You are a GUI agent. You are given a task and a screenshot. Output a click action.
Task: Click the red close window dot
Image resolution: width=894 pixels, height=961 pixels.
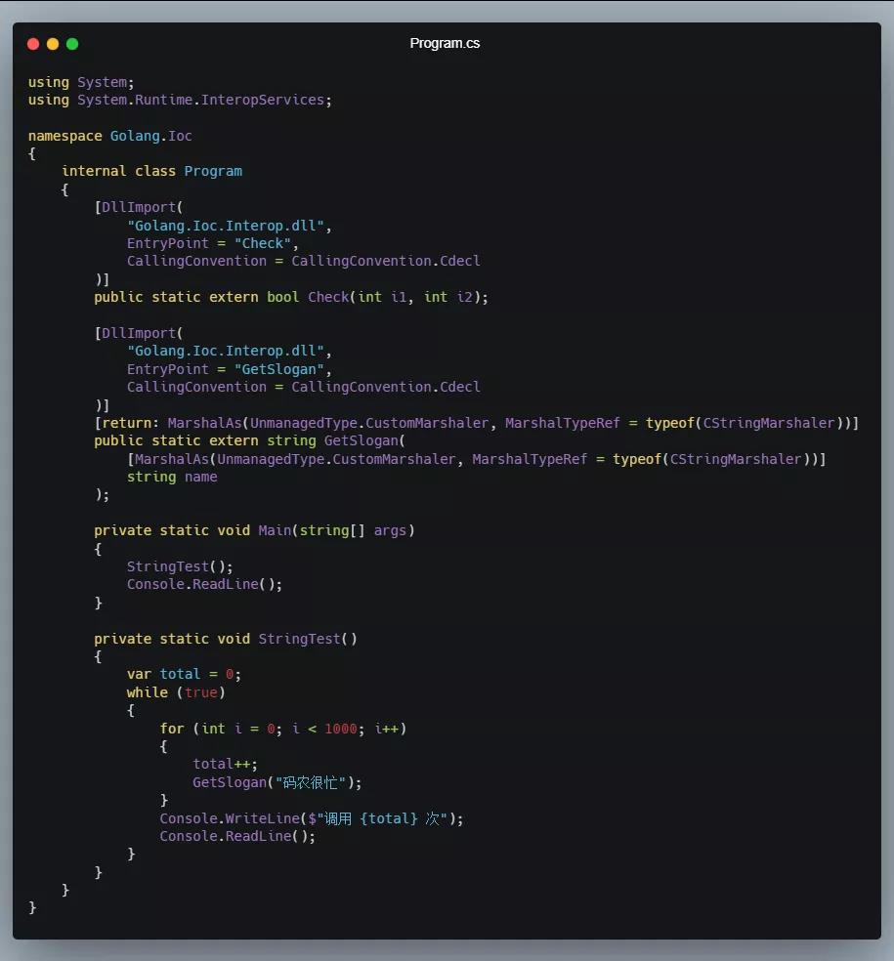click(x=33, y=44)
